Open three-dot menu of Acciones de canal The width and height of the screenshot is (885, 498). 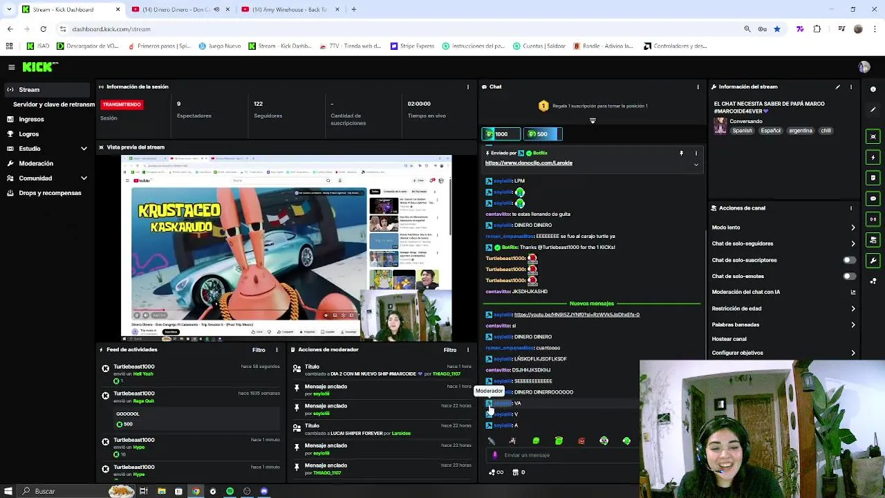[x=851, y=208]
